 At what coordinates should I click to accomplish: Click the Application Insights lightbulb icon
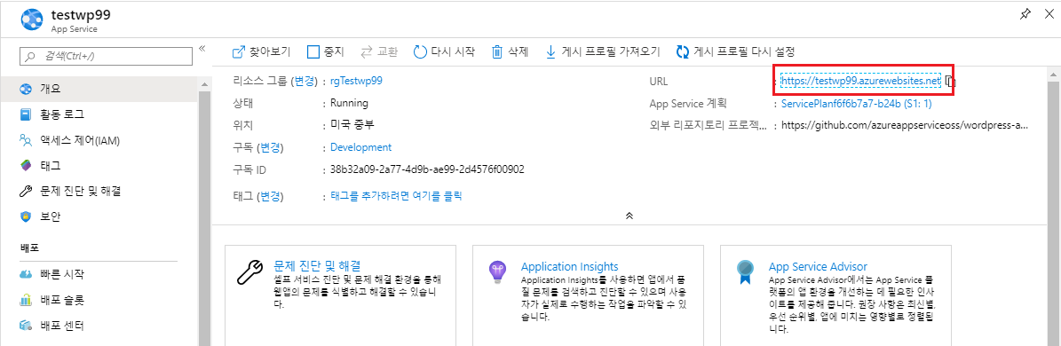tap(497, 271)
